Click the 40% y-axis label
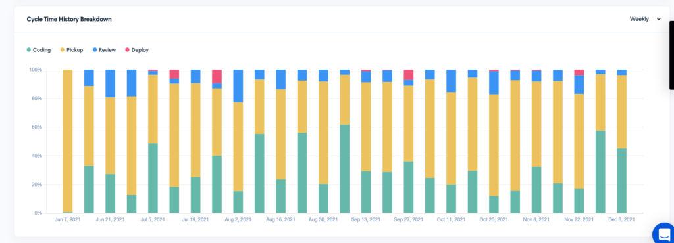This screenshot has height=243, width=674. (36, 156)
